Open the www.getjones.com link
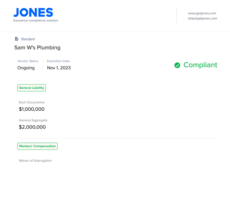The height and width of the screenshot is (209, 230). coord(202,13)
